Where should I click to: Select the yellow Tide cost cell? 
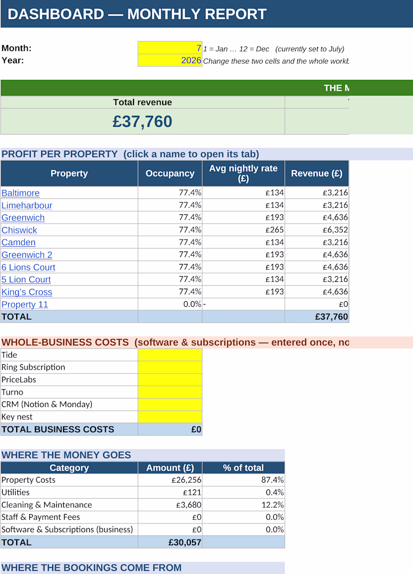coord(169,355)
